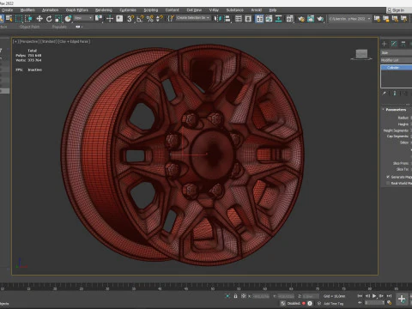412x309 pixels.
Task: Open Rendered Frame Window icon
Action: [x=311, y=19]
